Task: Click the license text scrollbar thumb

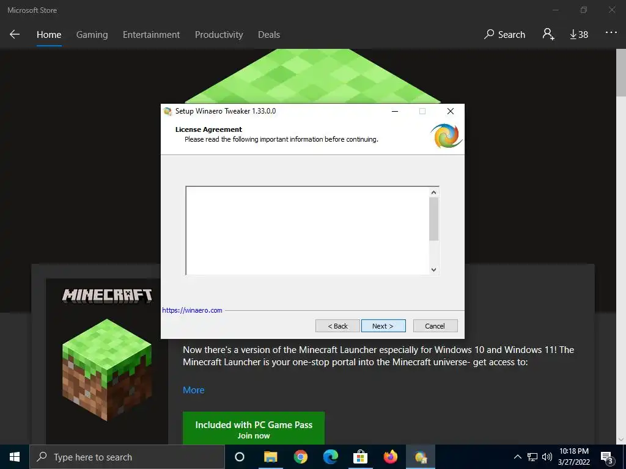Action: point(434,219)
